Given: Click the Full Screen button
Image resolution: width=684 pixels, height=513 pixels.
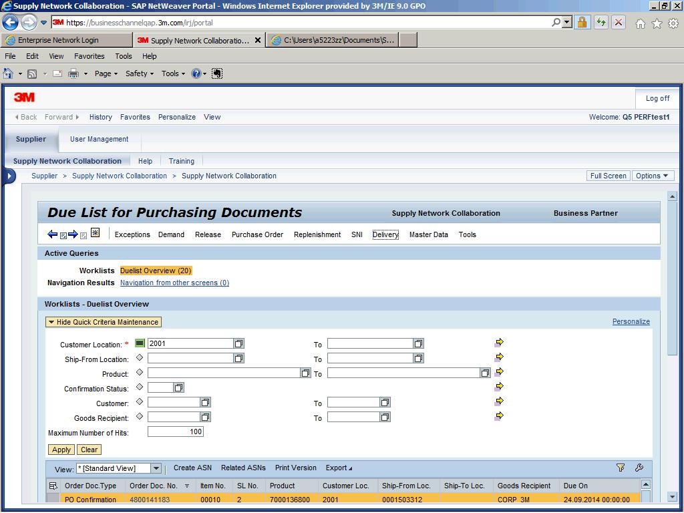Looking at the screenshot, I should coord(608,176).
